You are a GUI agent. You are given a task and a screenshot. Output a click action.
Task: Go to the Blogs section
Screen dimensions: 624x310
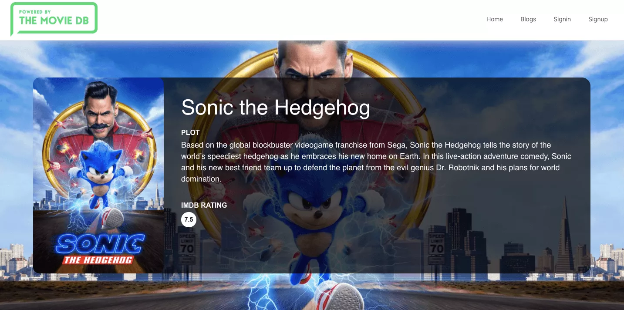click(x=528, y=19)
